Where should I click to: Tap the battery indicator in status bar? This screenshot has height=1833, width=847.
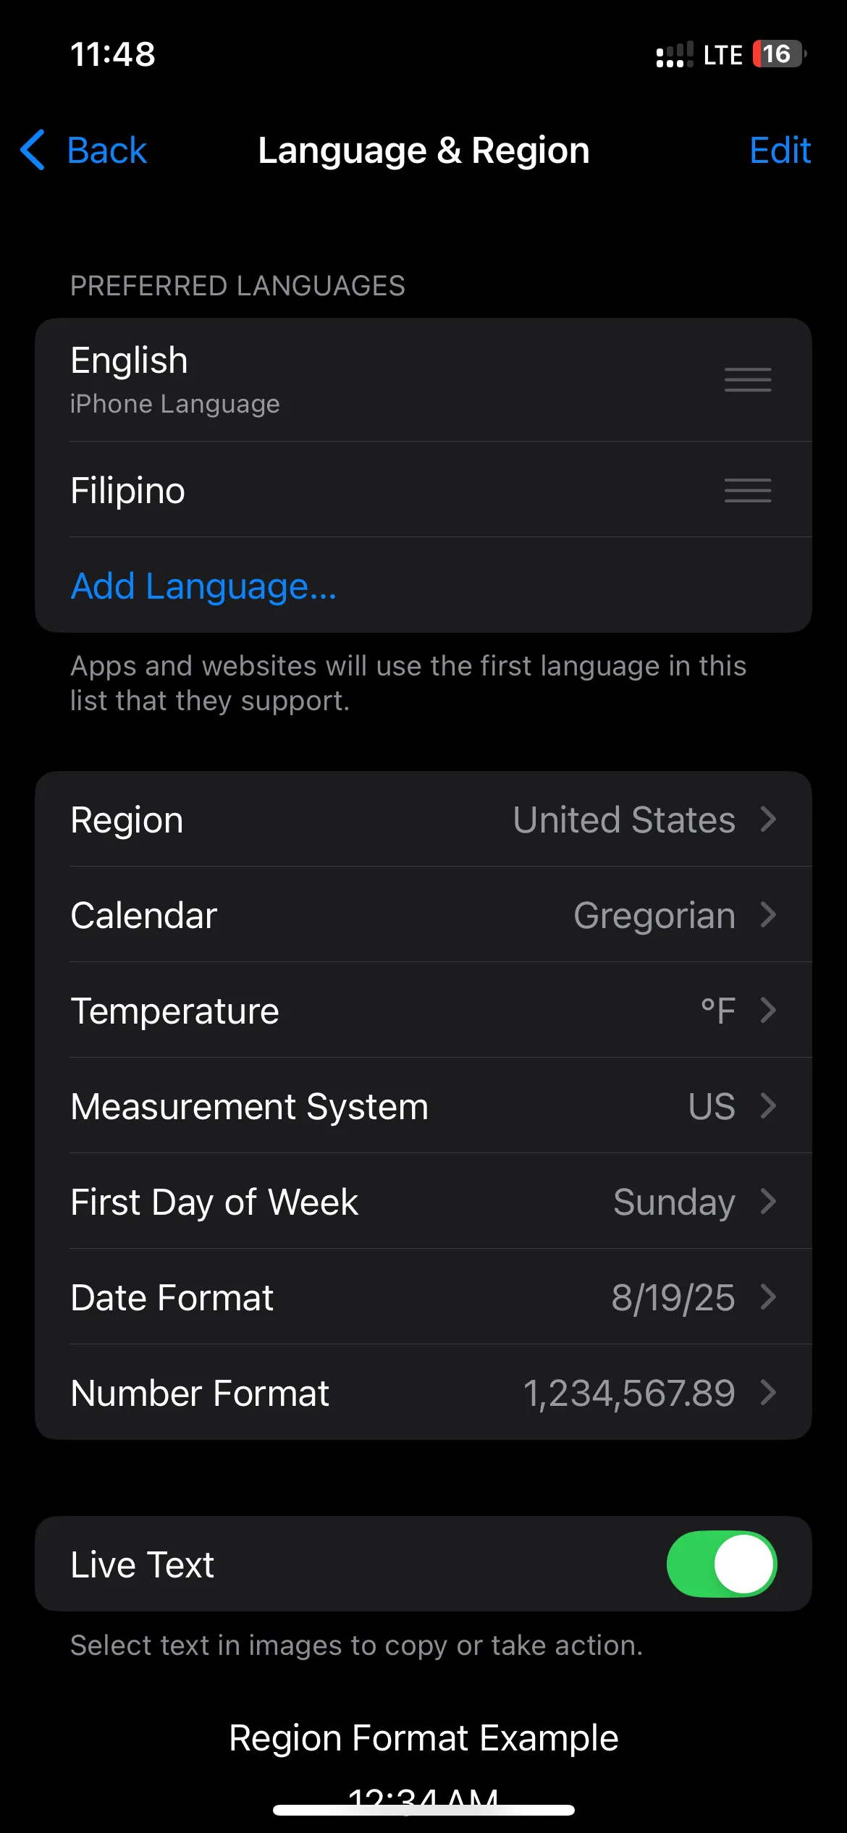pos(780,54)
